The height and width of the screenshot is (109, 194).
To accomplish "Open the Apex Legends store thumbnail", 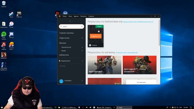I will coord(105,65).
